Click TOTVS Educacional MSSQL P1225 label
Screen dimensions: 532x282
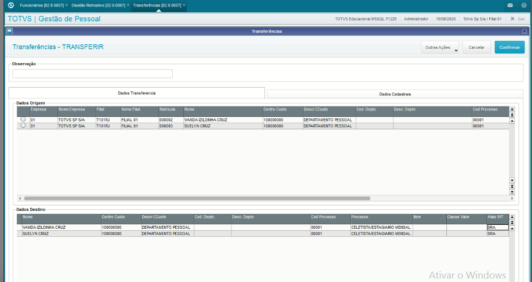[x=365, y=19]
